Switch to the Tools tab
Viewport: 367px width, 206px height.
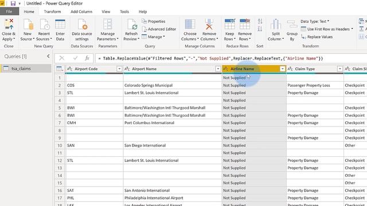[x=124, y=11]
